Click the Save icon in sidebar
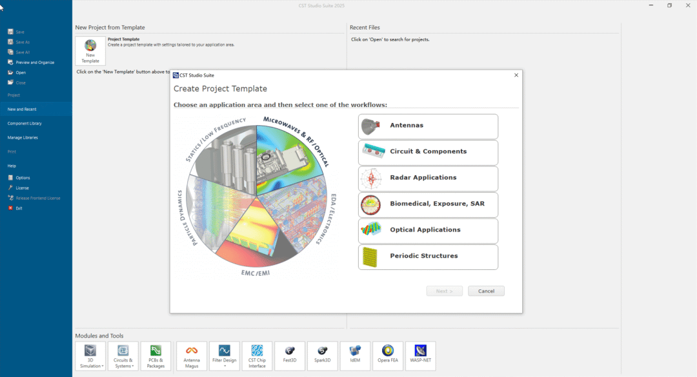Viewport: 697px width, 377px height. point(11,32)
